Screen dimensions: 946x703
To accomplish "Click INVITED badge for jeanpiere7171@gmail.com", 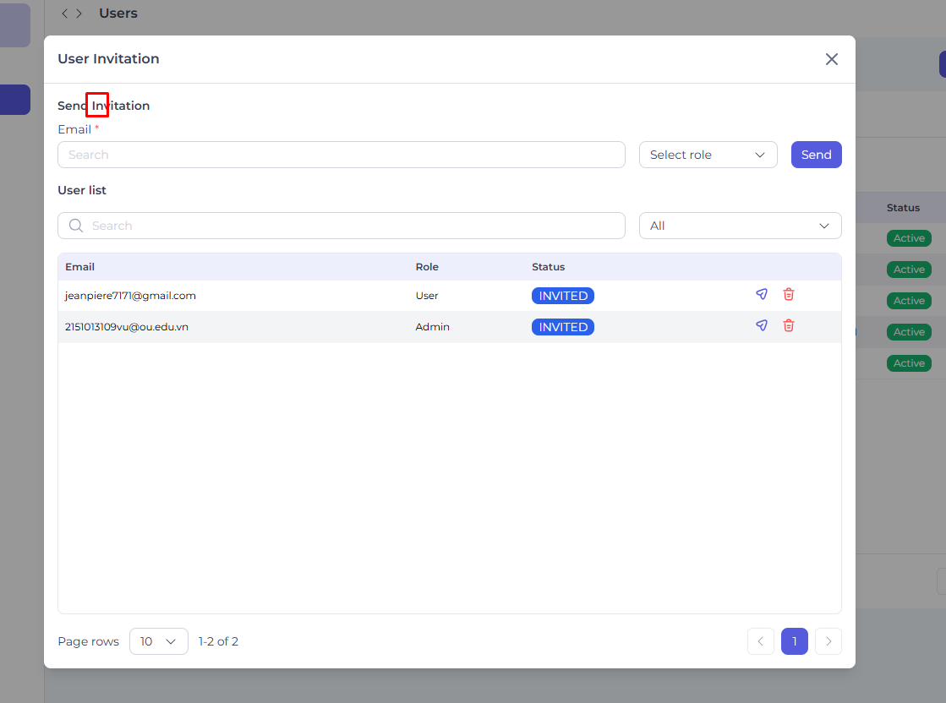I will coord(562,296).
